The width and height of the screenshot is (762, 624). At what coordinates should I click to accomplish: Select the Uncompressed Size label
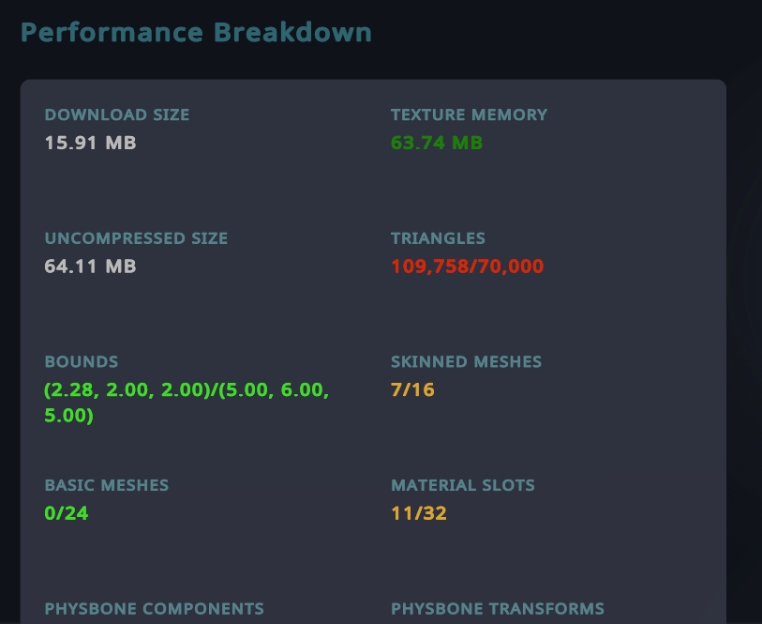136,238
